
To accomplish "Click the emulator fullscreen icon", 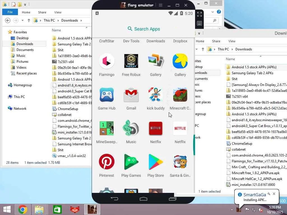I will click(x=200, y=14).
